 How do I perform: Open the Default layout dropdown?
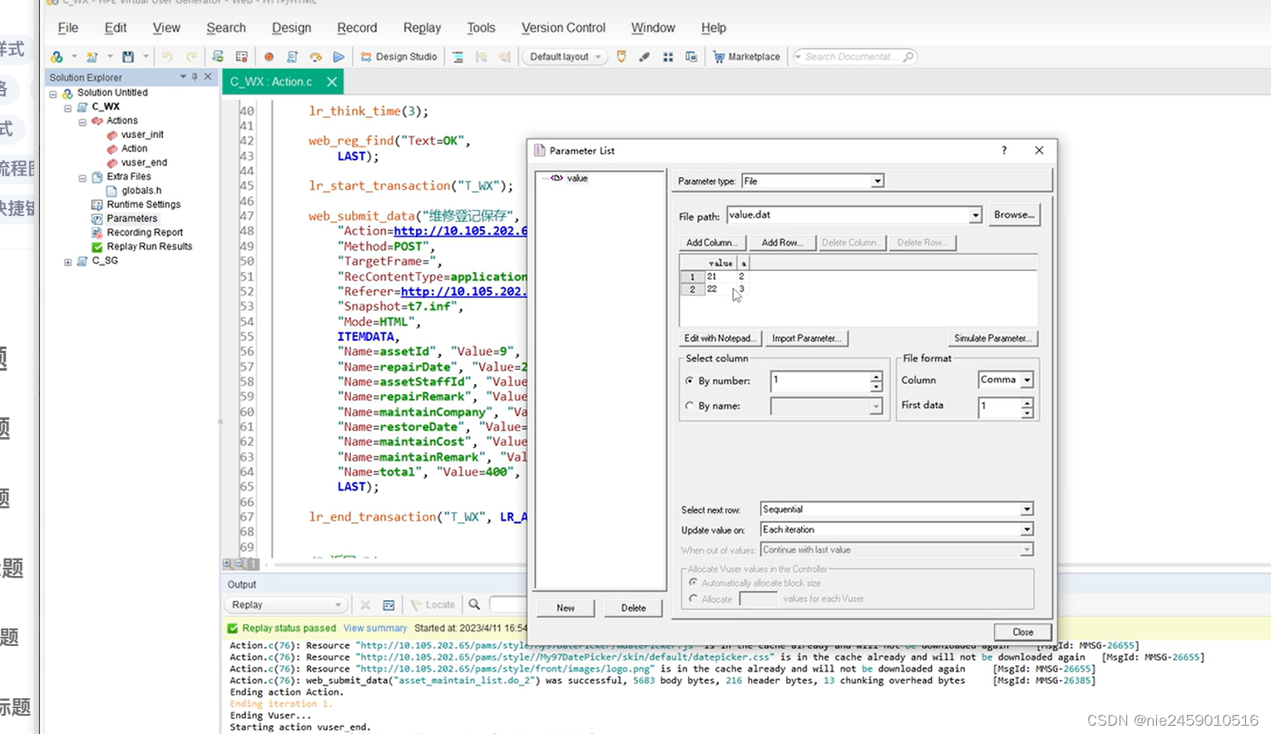[x=565, y=57]
